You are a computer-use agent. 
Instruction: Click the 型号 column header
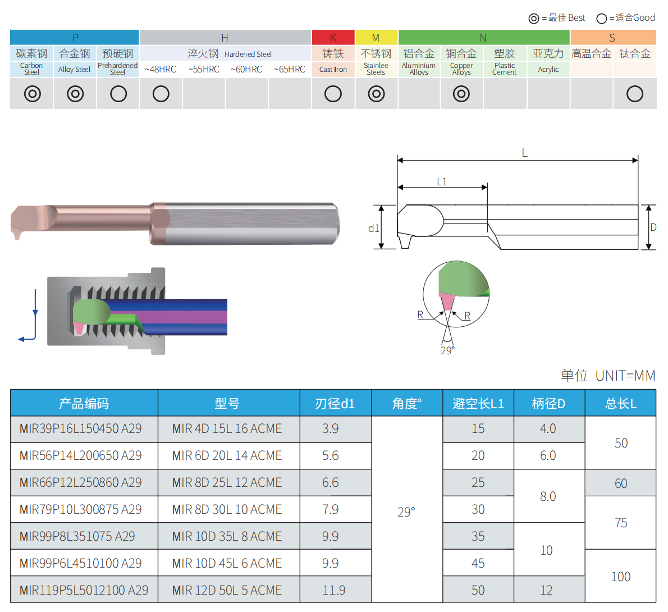click(x=229, y=403)
